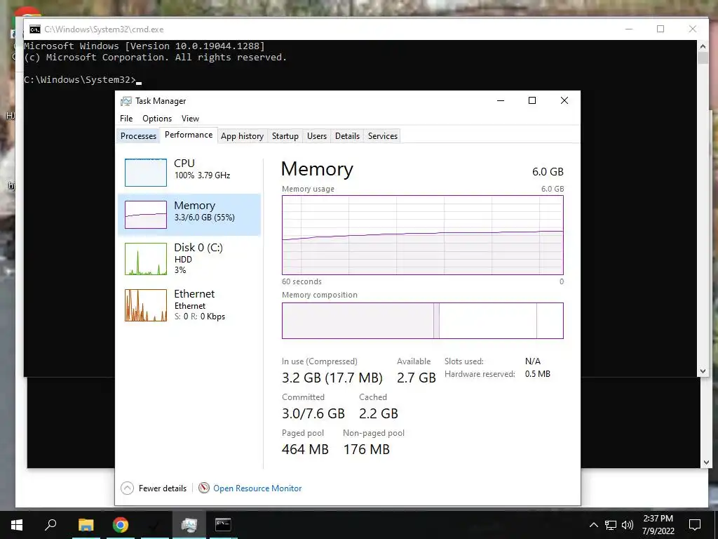
Task: Click the Cached 2.2 GB value
Action: tap(378, 413)
